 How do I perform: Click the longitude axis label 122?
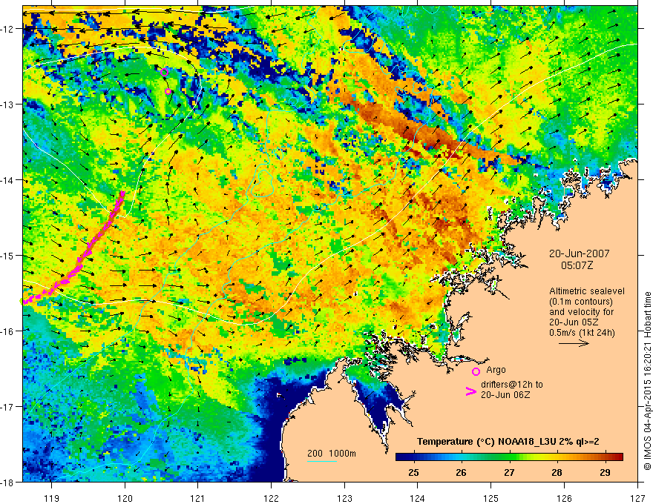click(x=271, y=498)
